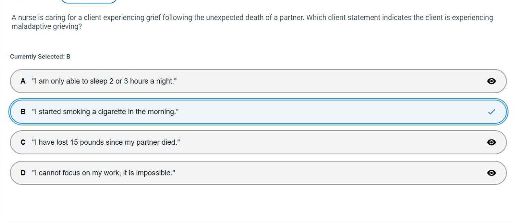Screen dimensions: 517x223
Task: Select the "sleep 2 or 3 hours" answer
Action: tap(104, 81)
